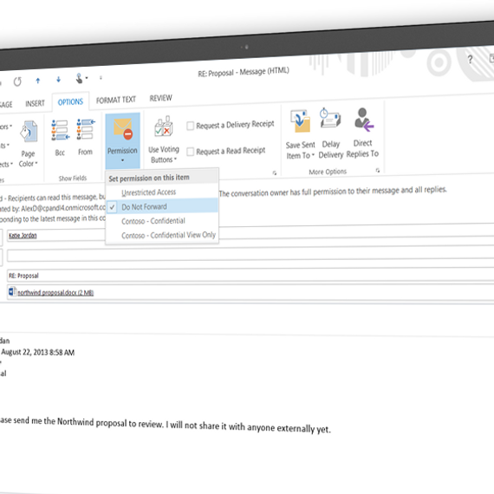Image resolution: width=494 pixels, height=494 pixels.
Task: Open attachment northwind proposal.docx
Action: [x=55, y=292]
